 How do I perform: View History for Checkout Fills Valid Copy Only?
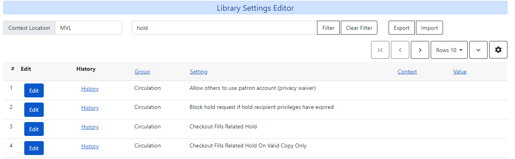point(90,147)
